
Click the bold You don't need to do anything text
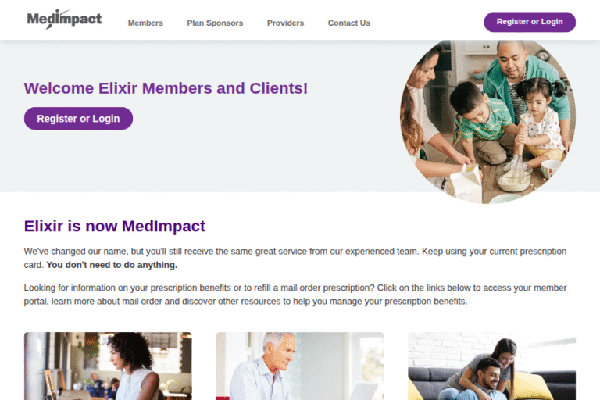[112, 265]
